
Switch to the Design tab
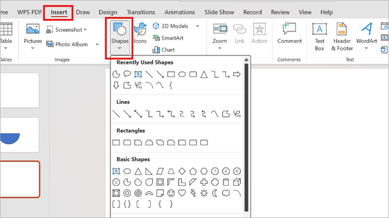click(108, 12)
